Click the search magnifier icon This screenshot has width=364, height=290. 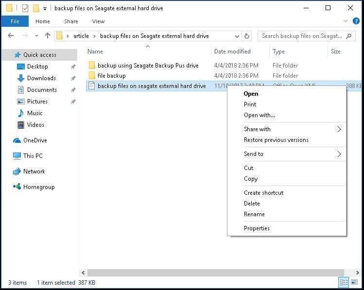pos(348,36)
